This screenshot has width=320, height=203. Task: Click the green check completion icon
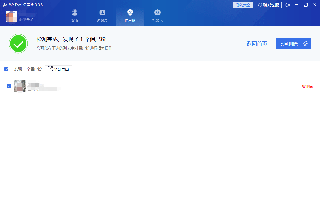(18, 43)
